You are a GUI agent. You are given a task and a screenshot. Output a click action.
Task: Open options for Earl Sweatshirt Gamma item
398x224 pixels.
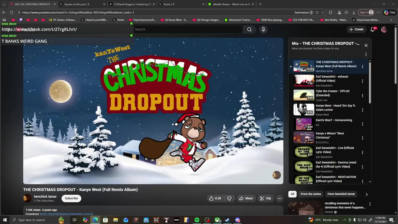coord(362,167)
